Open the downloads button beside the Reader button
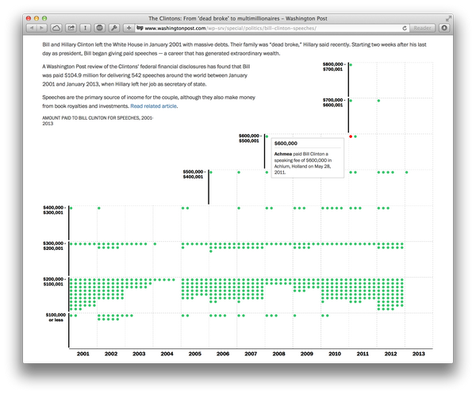The height and width of the screenshot is (395, 476). tap(444, 28)
